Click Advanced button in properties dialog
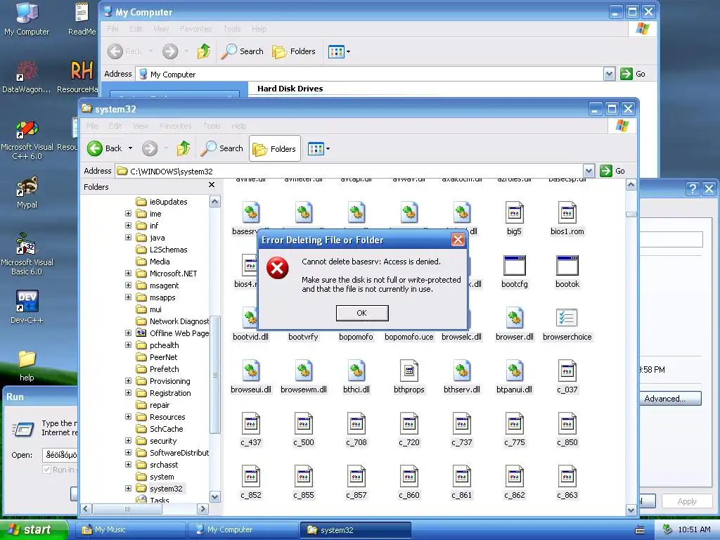This screenshot has height=540, width=720. [670, 399]
